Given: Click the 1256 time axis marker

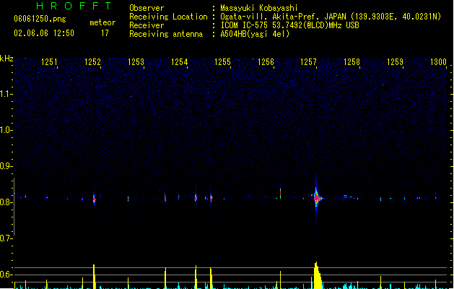Looking at the screenshot, I should [x=266, y=62].
